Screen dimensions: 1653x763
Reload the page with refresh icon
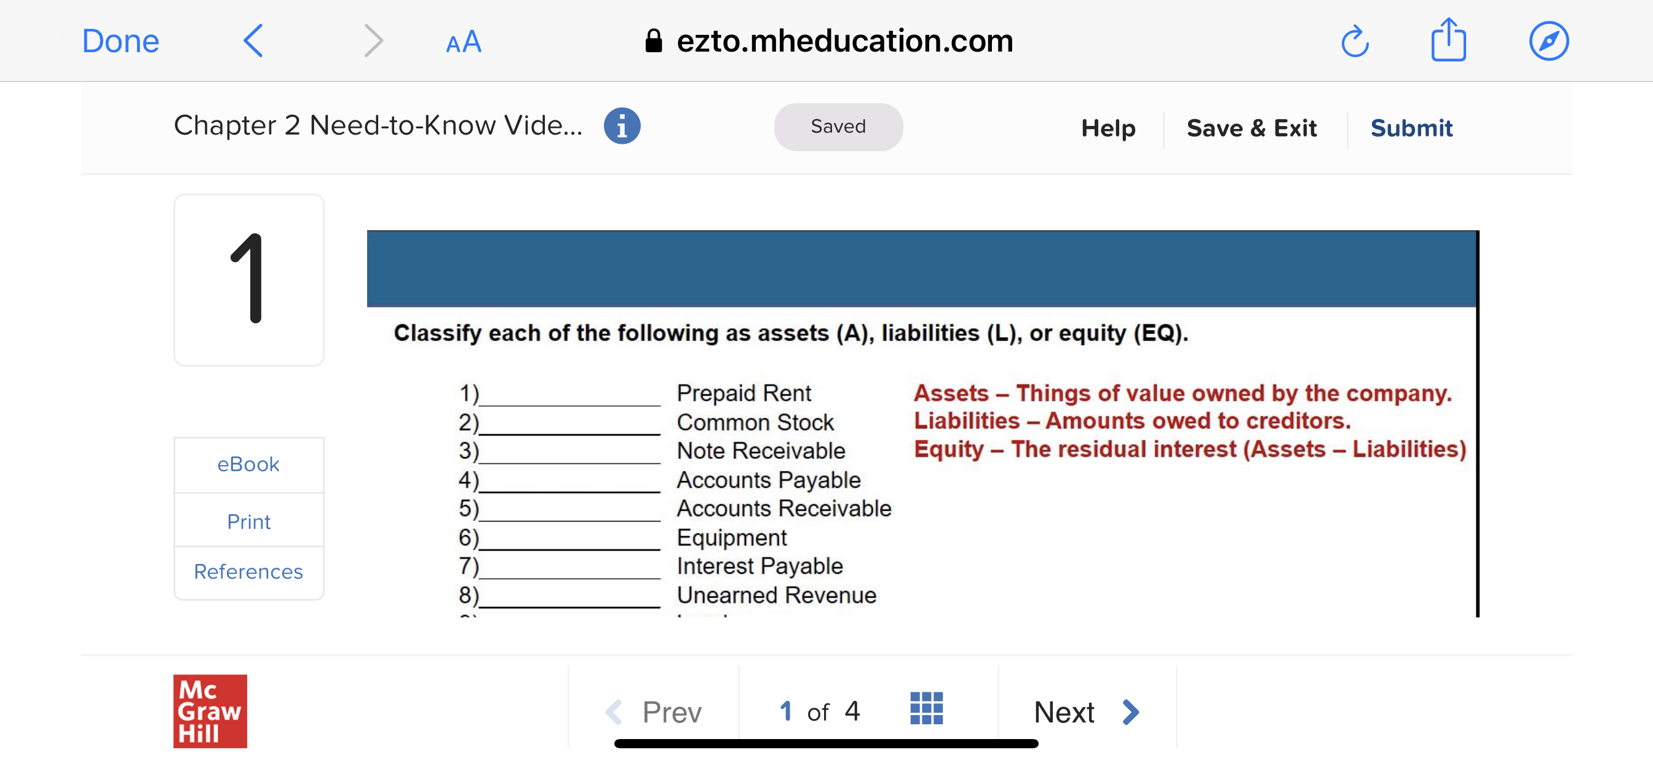1355,42
